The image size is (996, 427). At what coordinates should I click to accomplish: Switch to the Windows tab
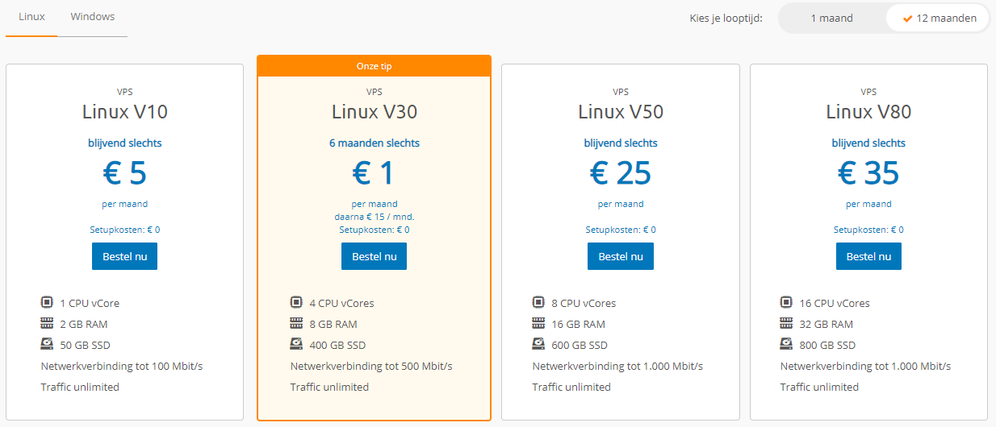pyautogui.click(x=93, y=17)
